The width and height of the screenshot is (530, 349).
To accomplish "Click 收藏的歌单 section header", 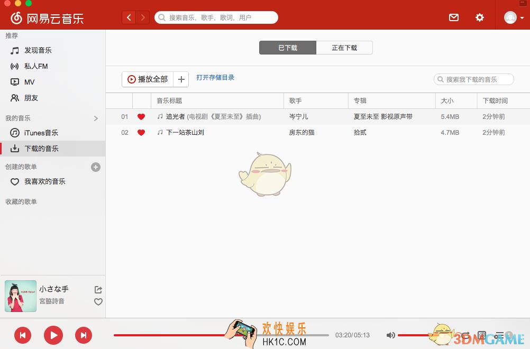I will (21, 201).
